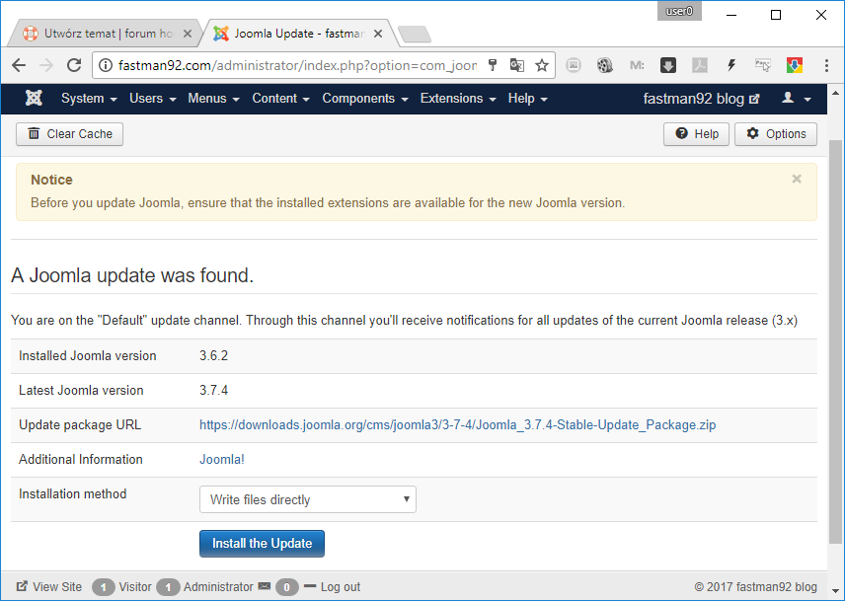Click the forward navigation arrow

point(46,66)
